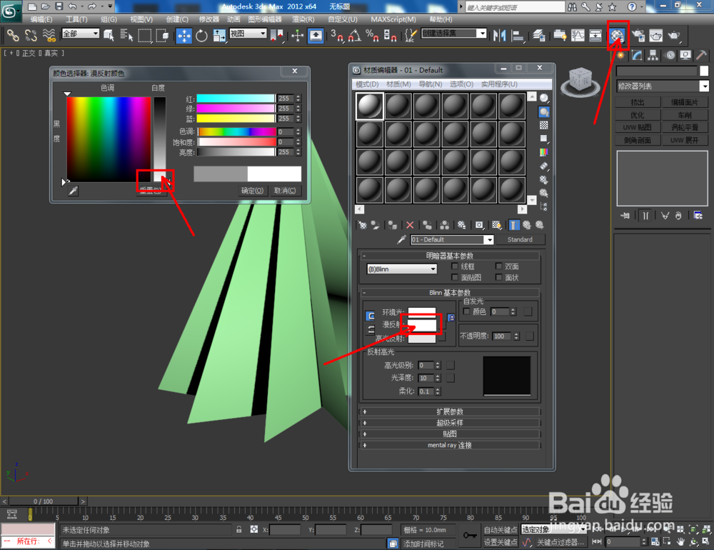Expand the 贴图 rollout

(x=450, y=434)
